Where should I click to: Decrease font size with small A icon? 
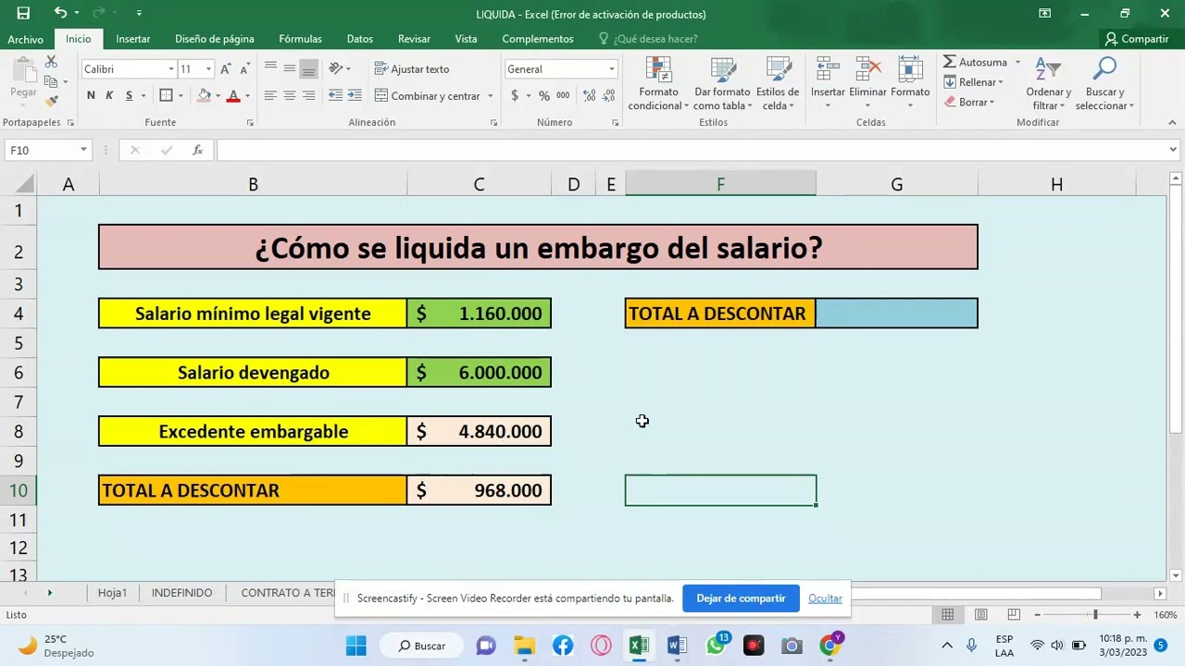point(244,69)
